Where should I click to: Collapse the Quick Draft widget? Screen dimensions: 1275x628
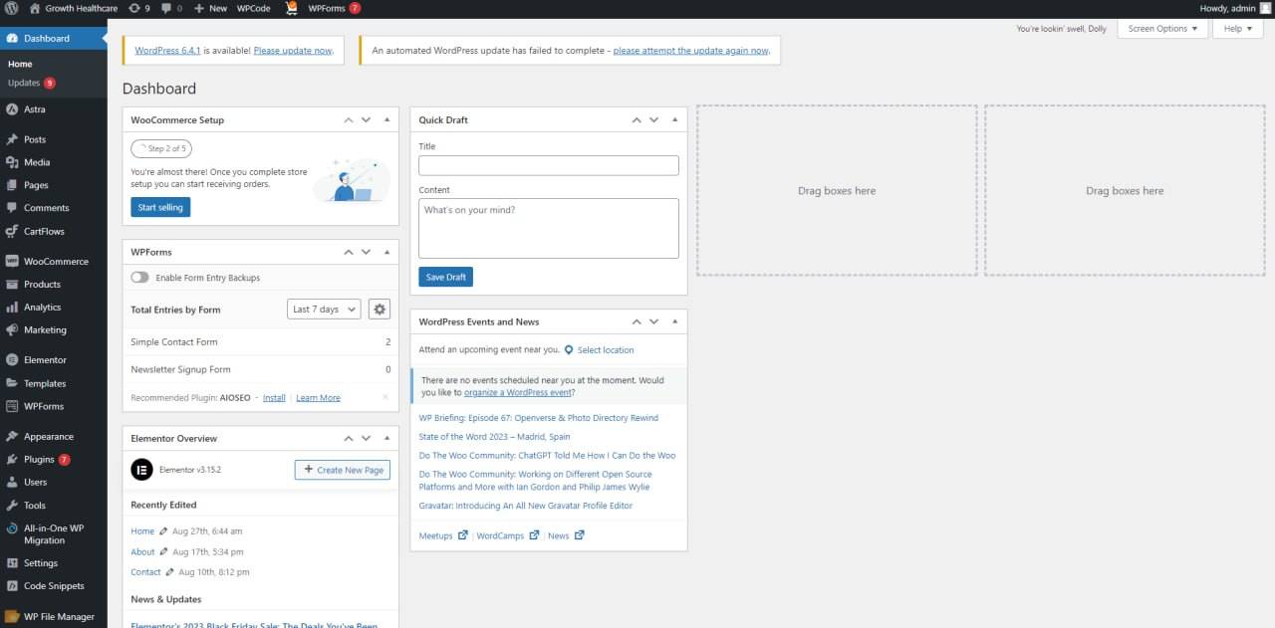click(x=674, y=119)
